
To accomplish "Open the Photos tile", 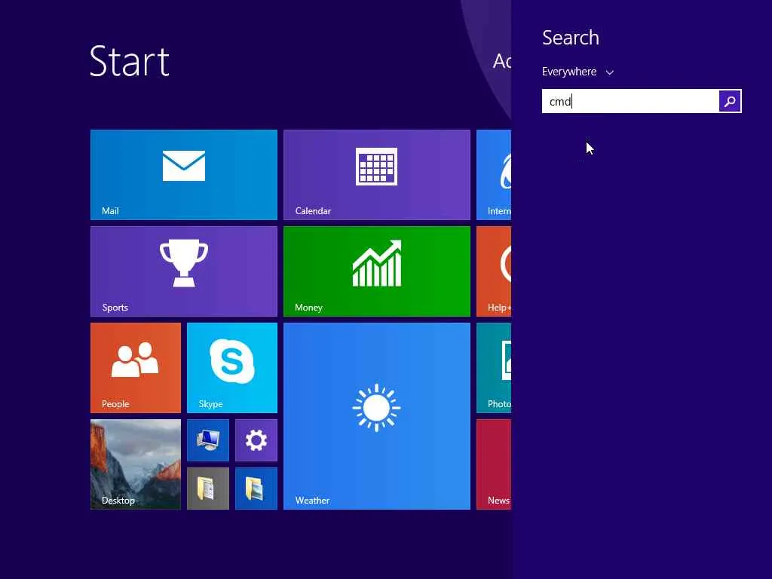I will 494,368.
